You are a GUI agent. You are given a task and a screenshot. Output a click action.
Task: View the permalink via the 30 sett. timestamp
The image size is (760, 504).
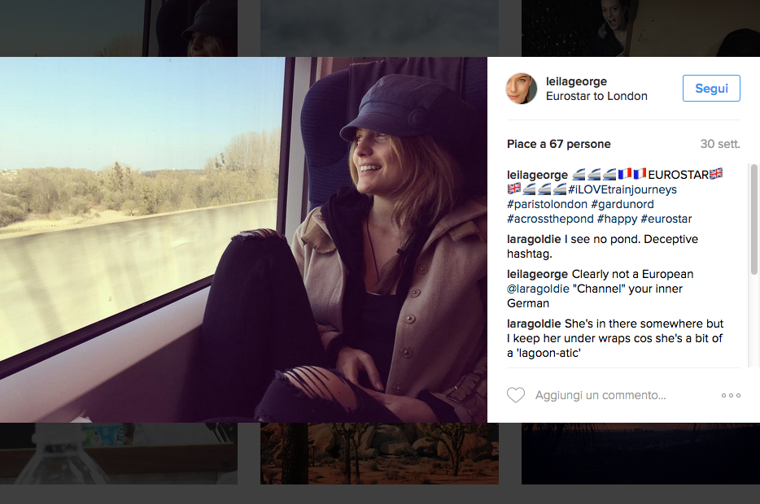(719, 143)
